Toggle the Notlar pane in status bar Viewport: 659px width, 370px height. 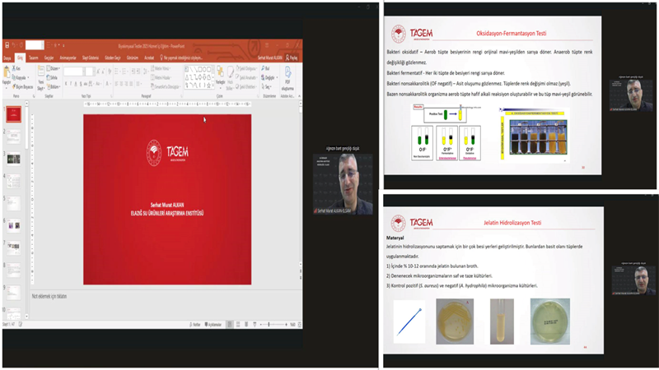pos(195,324)
